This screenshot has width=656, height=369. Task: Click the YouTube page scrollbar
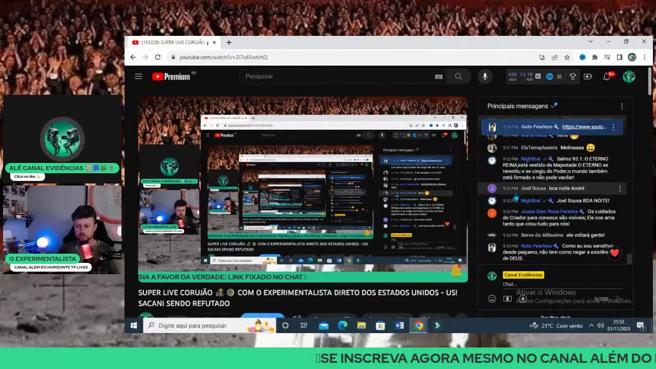[650, 82]
